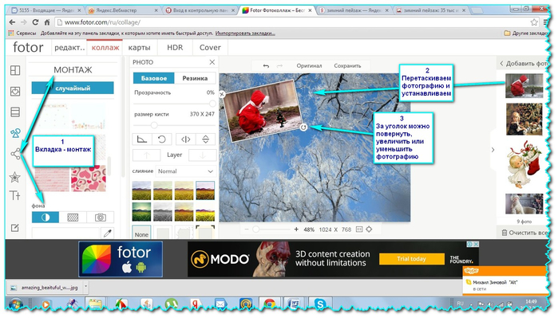Click the rotate icon in PHOTO panel
Screen dimensions: 558x318
coord(162,139)
